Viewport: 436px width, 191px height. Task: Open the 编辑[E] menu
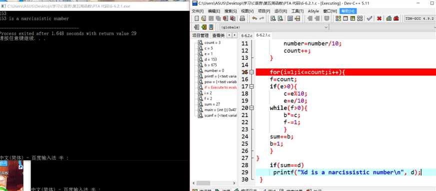(x=214, y=11)
